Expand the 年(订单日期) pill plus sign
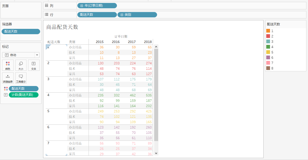The image size is (308, 160). coord(82,6)
